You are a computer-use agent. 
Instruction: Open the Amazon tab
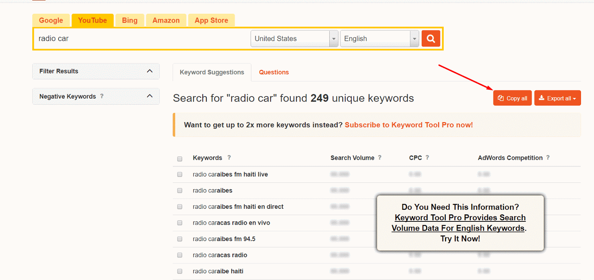[166, 20]
